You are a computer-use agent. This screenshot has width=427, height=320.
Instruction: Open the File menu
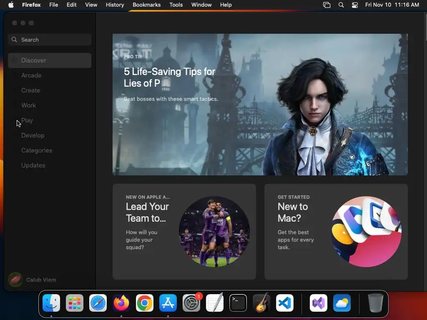click(x=54, y=5)
